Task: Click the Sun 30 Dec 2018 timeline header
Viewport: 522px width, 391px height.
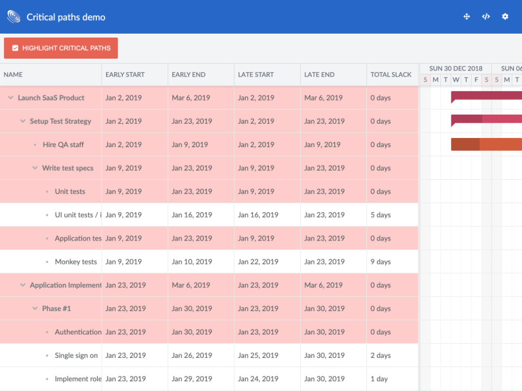Action: 456,69
